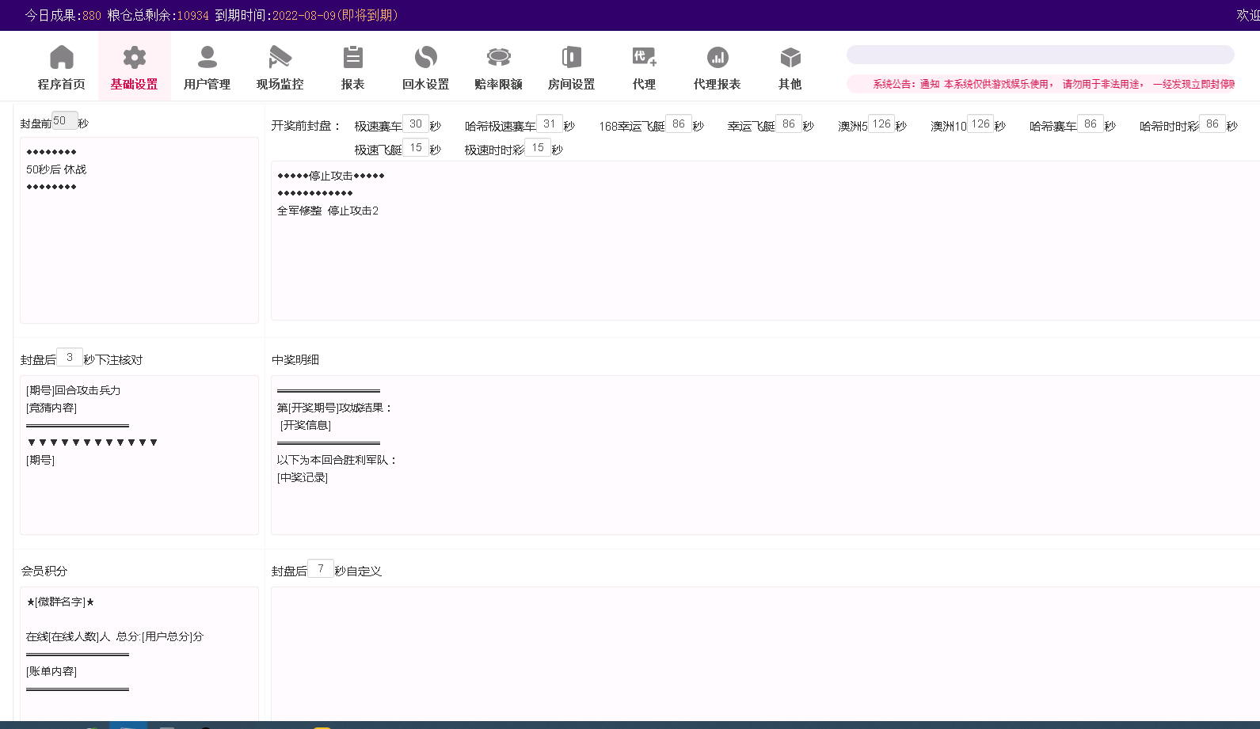Click the 极速时时彩 seconds field
This screenshot has width=1260, height=729.
coord(538,148)
